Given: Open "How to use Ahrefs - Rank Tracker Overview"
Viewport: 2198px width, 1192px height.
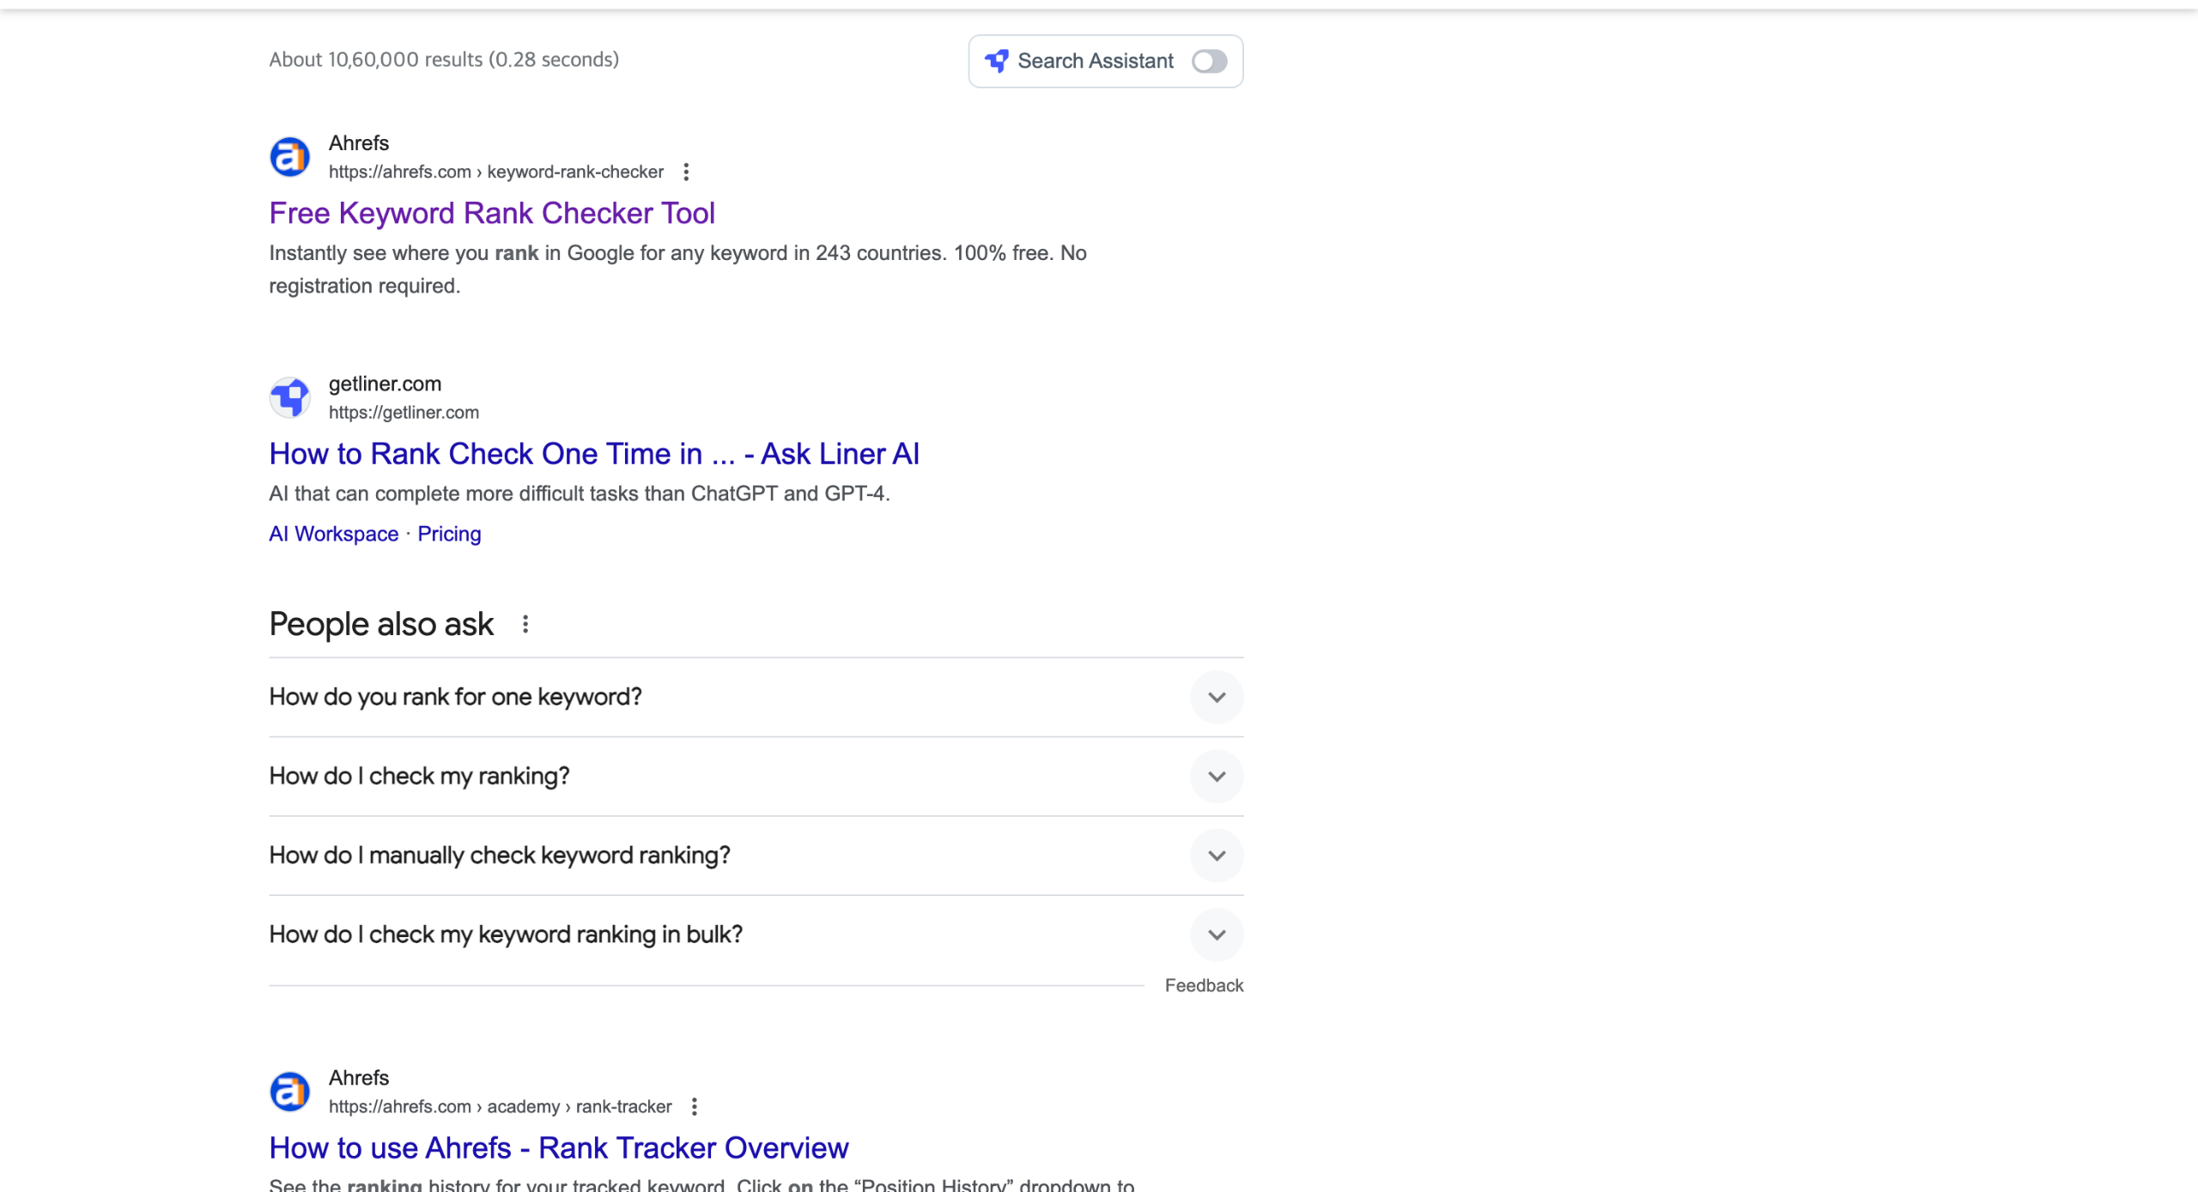Looking at the screenshot, I should [559, 1147].
